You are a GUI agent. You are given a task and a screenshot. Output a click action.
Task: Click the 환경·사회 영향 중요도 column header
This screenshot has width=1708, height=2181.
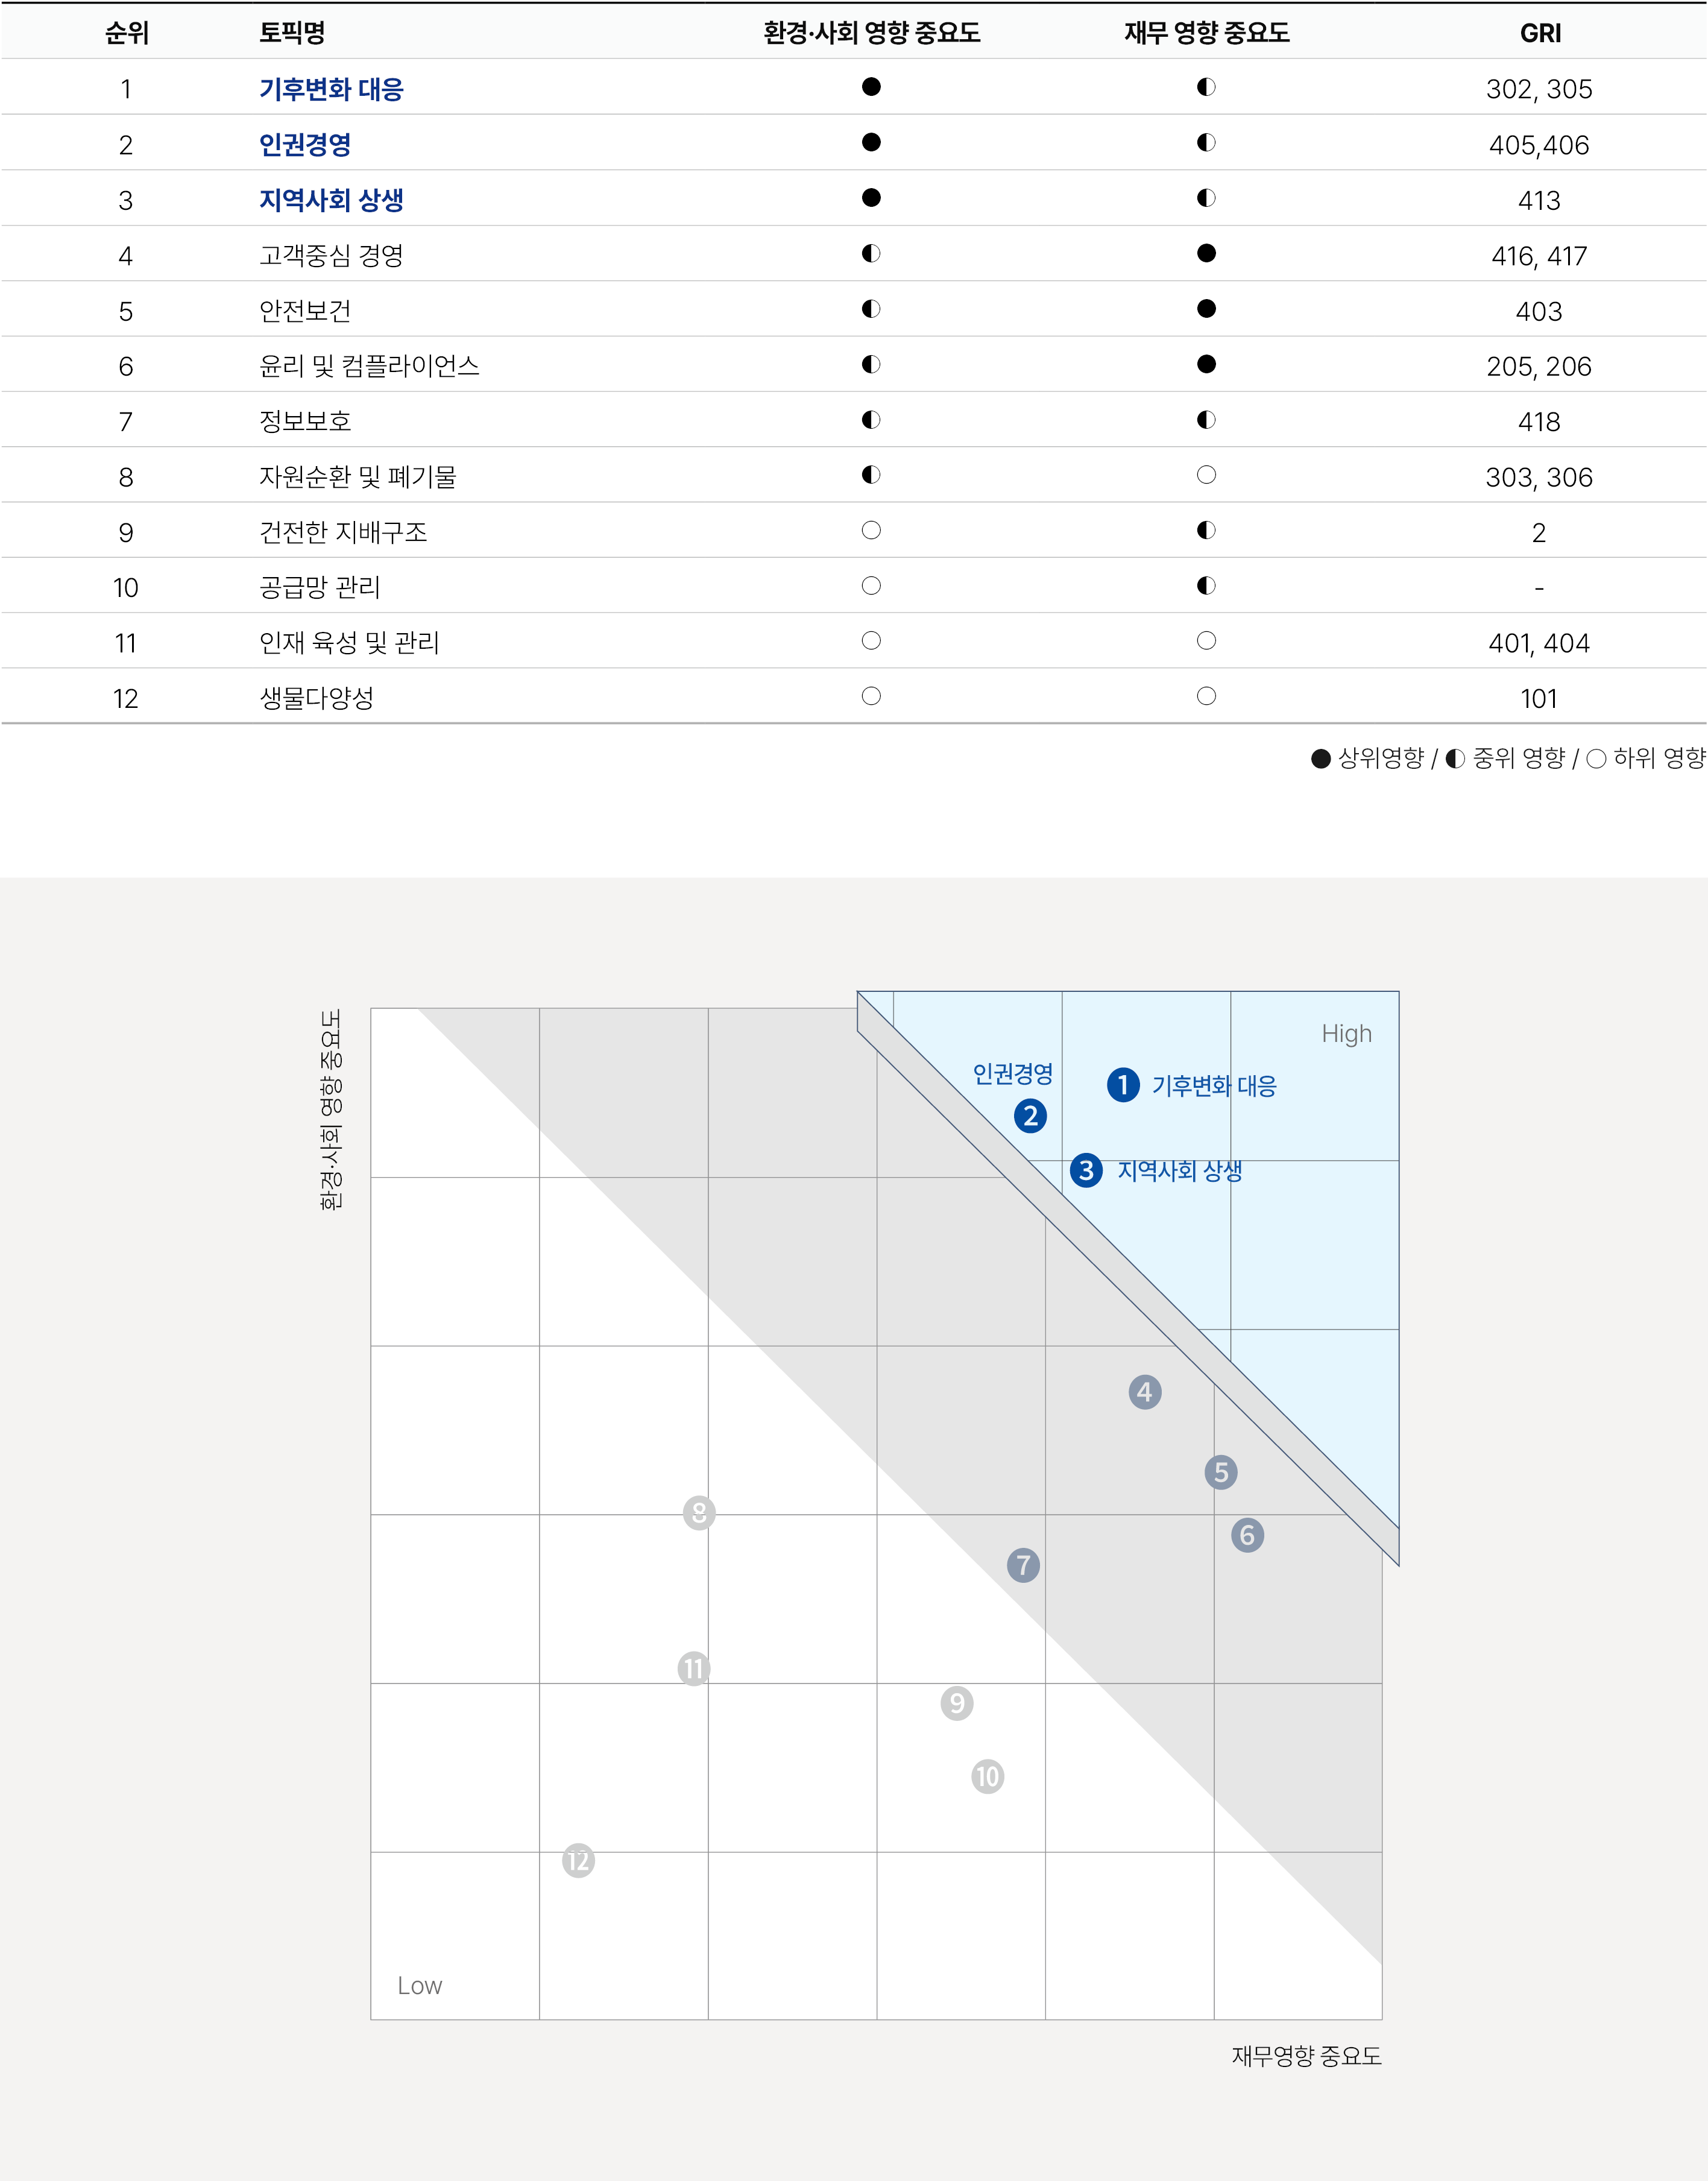871,33
